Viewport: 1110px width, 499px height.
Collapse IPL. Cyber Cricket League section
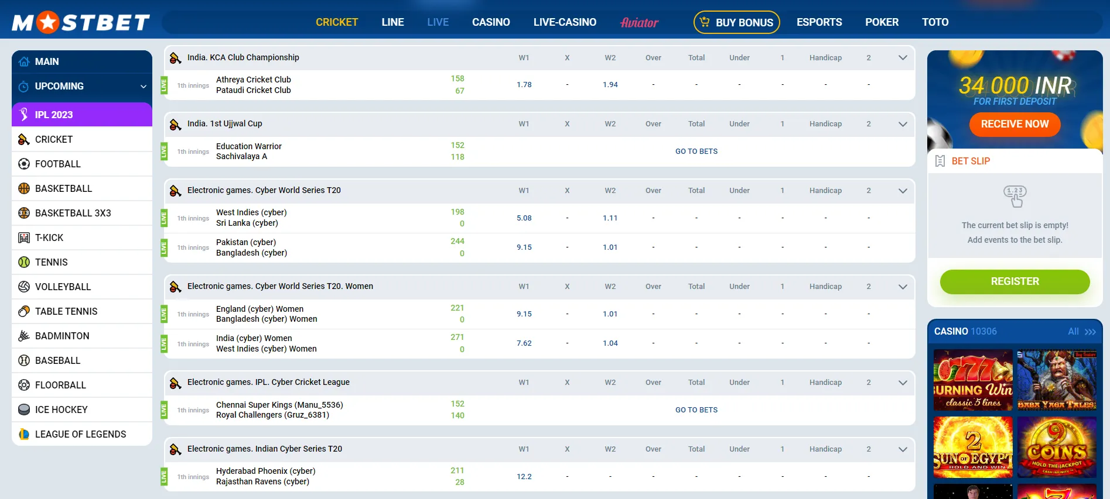tap(903, 383)
